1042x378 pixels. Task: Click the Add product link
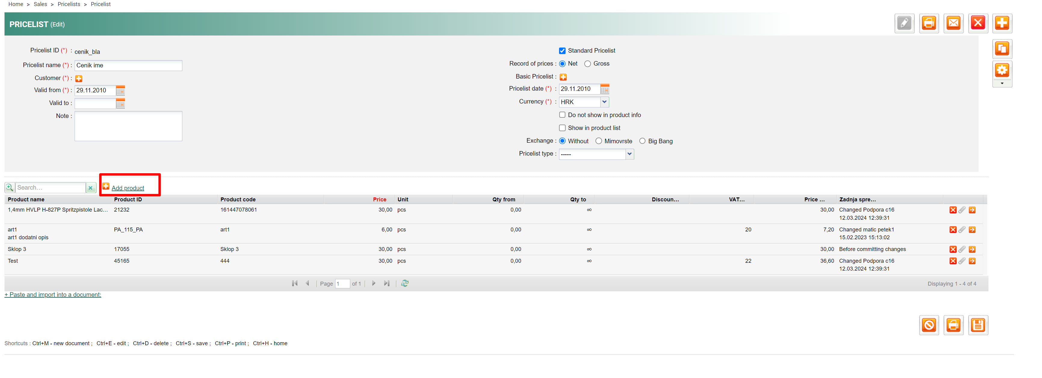127,188
